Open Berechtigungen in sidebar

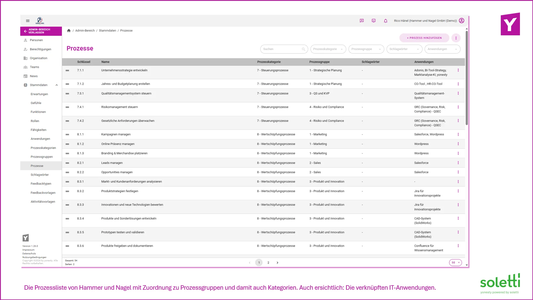coord(41,49)
